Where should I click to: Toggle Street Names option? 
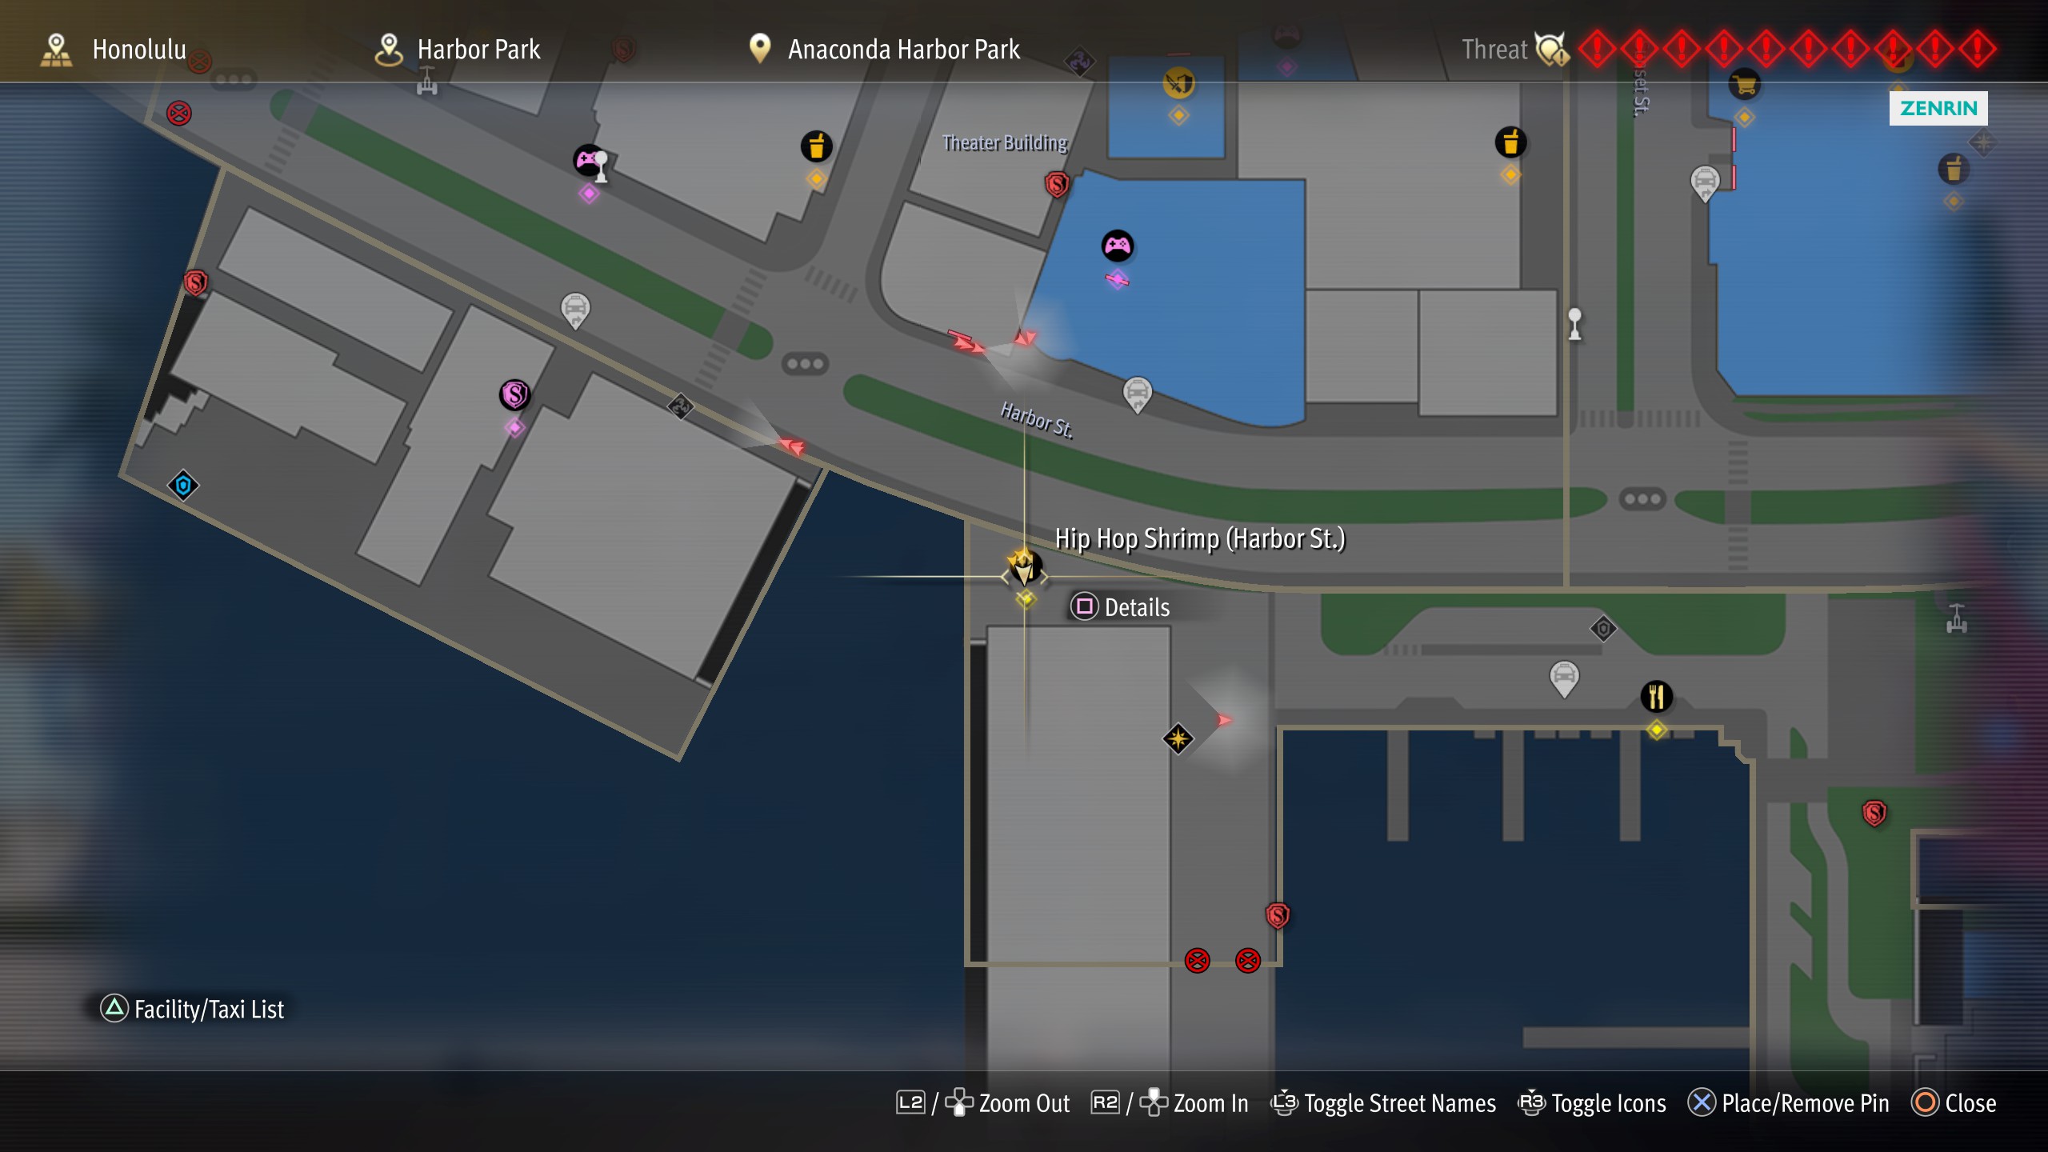point(1383,1103)
